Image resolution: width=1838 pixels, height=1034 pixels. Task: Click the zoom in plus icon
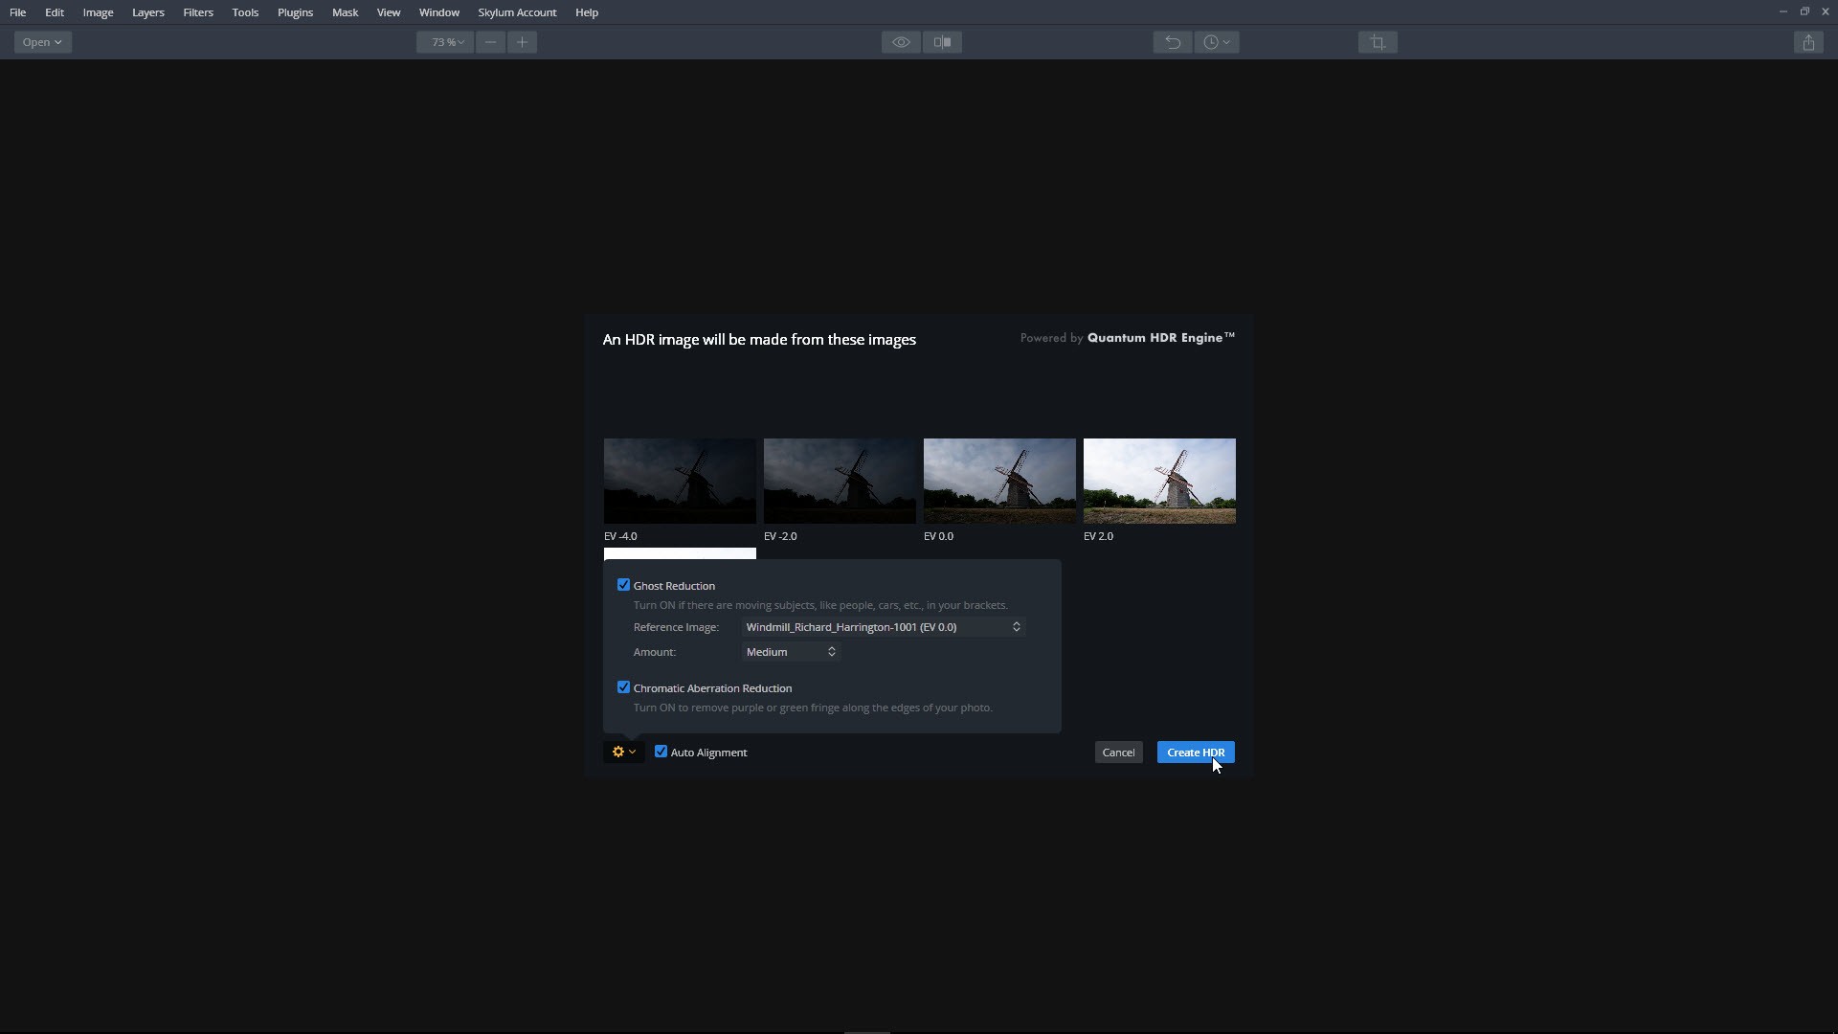522,42
